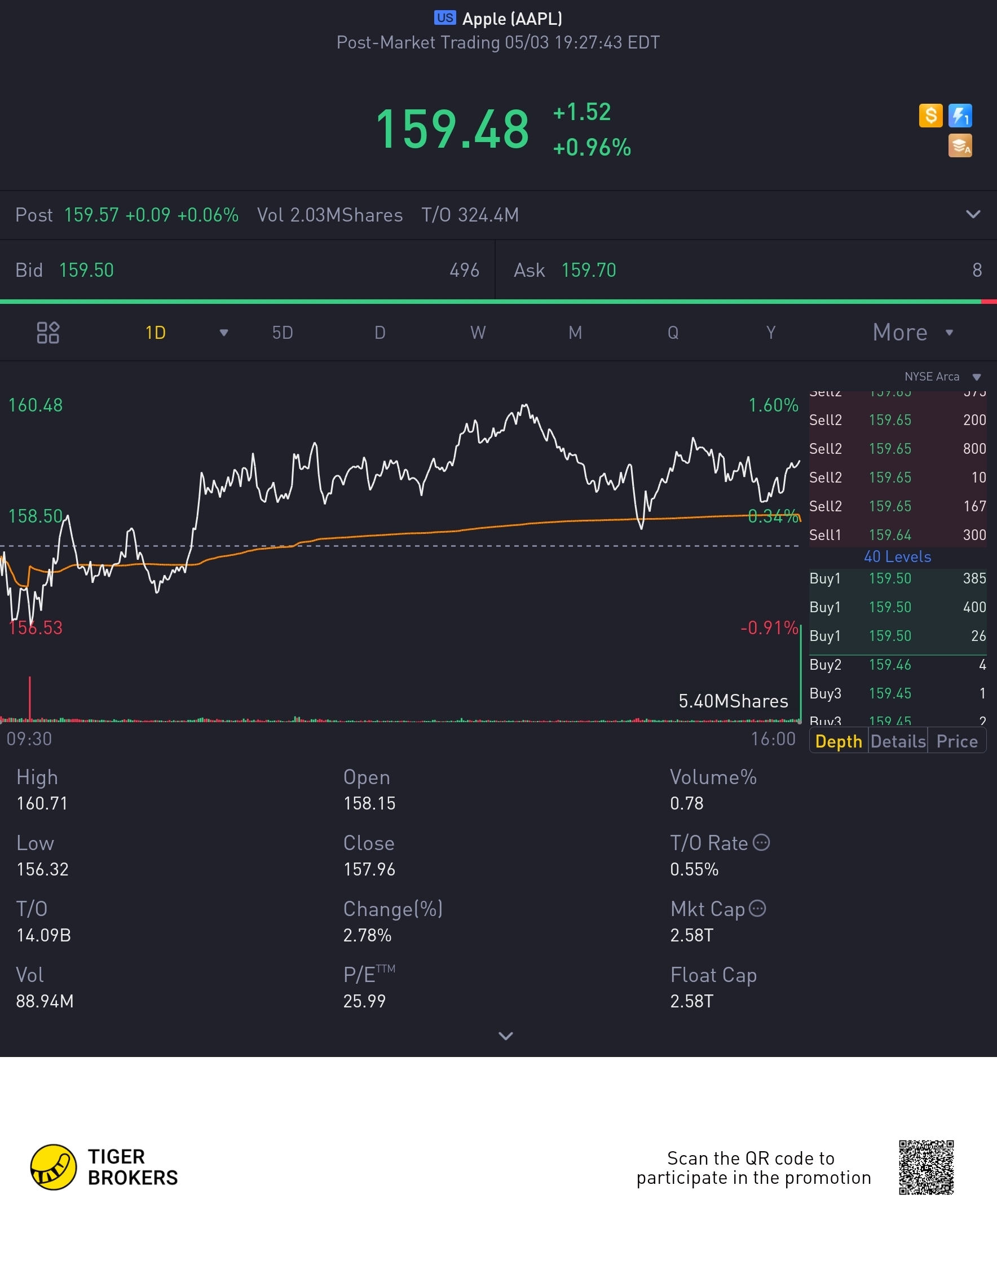Tap the Apple (AAPL) title
997x1278 pixels.
pos(512,18)
